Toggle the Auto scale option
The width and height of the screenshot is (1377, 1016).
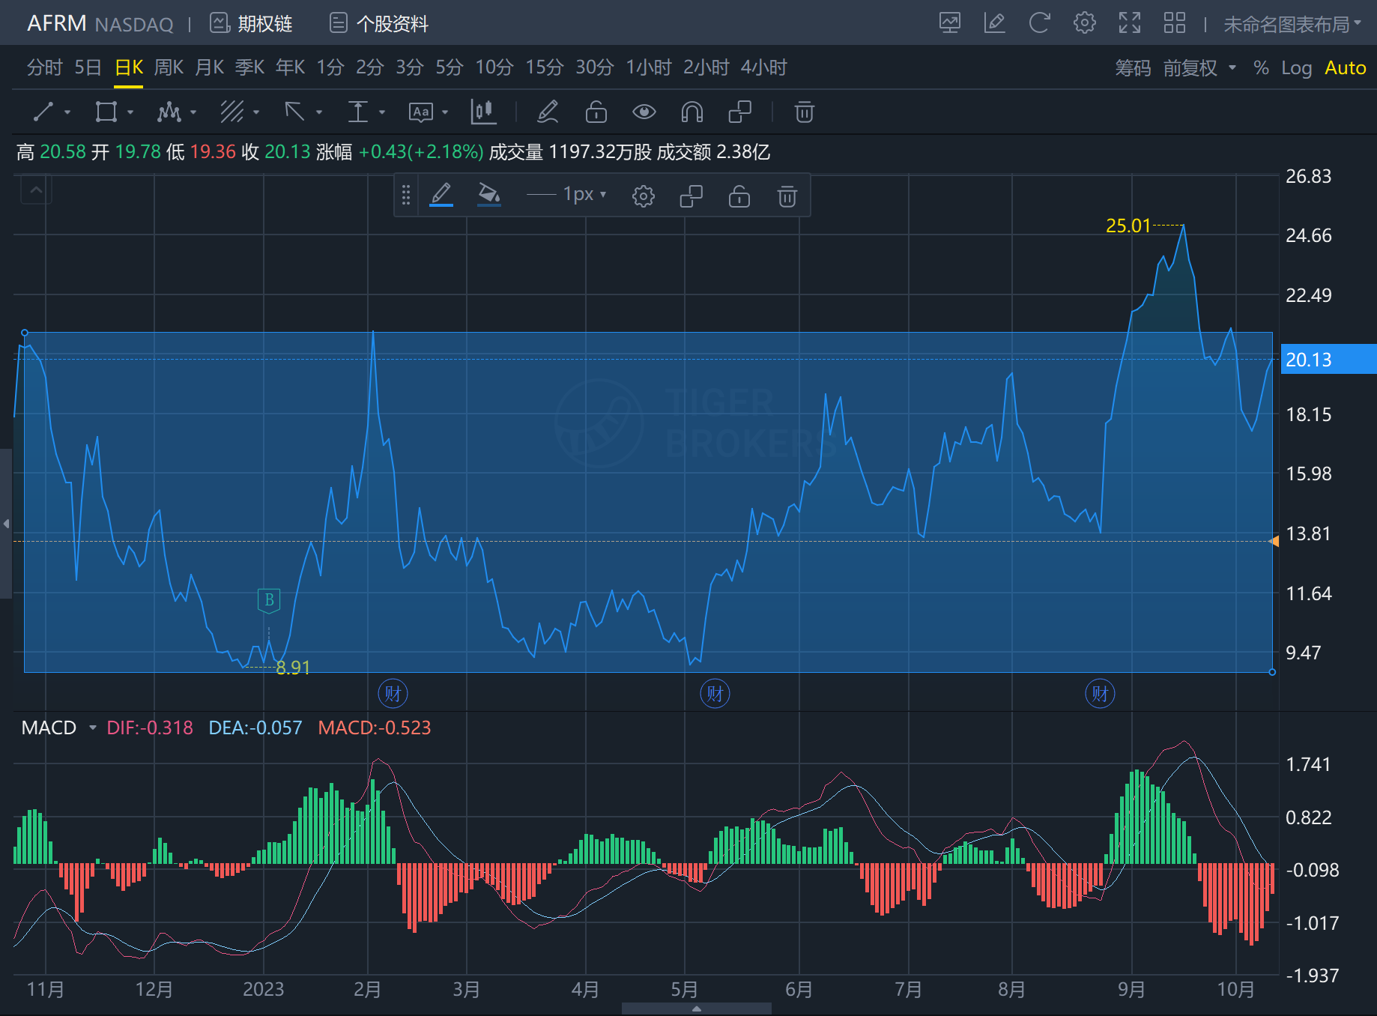coord(1345,68)
